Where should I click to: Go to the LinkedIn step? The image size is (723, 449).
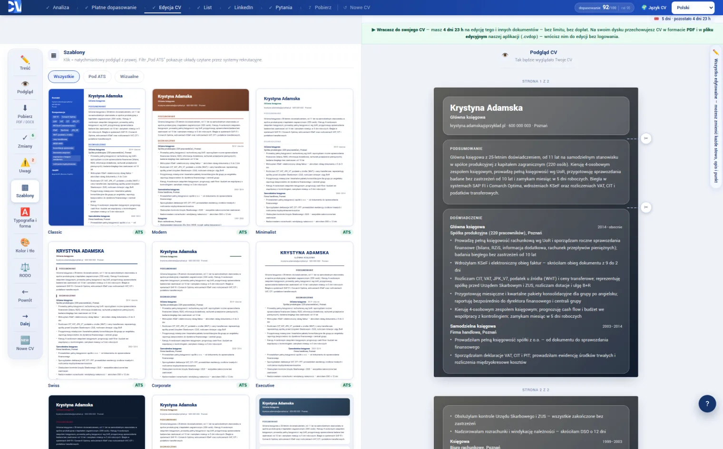[x=240, y=8]
